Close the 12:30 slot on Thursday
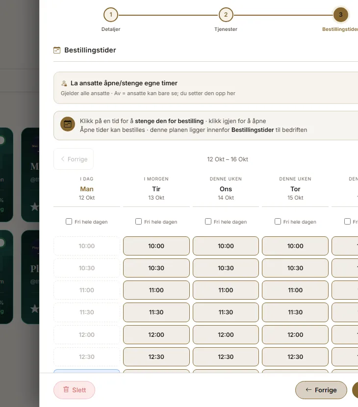Viewport: 358px width, 407px height. 295,356
